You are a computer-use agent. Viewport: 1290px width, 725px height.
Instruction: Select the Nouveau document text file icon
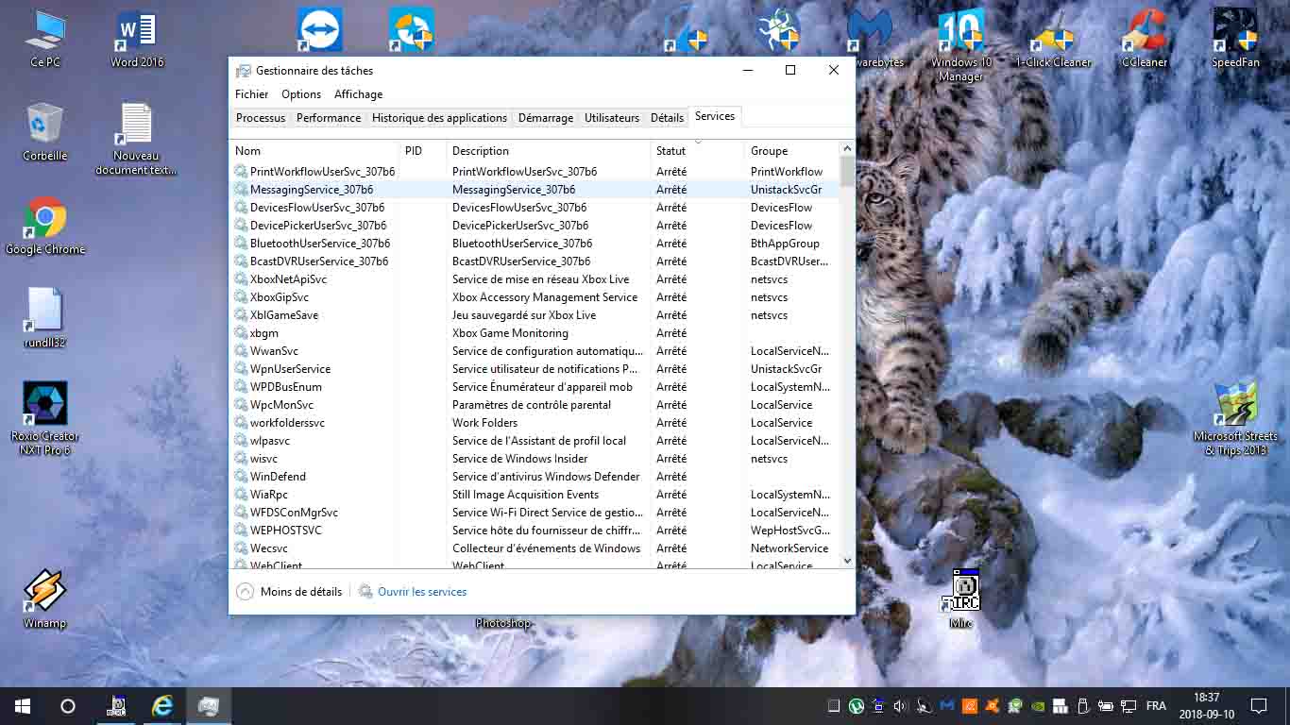click(136, 140)
